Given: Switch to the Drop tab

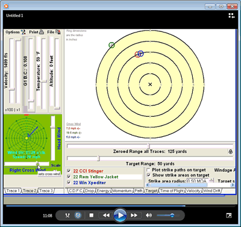Looking at the screenshot, I should [x=89, y=191].
